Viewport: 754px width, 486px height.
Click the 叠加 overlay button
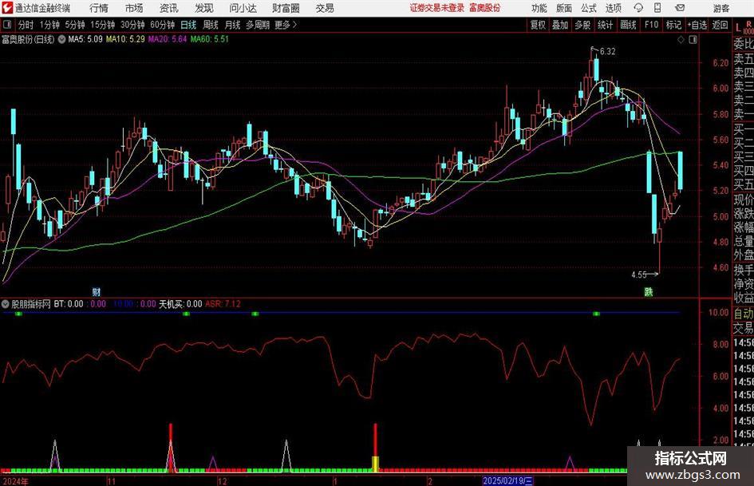click(x=560, y=25)
